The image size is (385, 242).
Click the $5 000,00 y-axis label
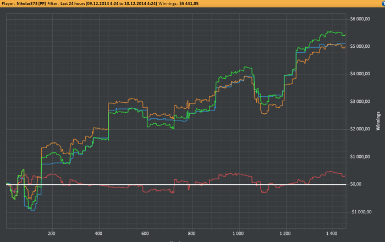point(360,46)
